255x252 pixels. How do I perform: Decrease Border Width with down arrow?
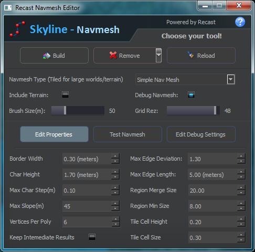click(x=115, y=161)
